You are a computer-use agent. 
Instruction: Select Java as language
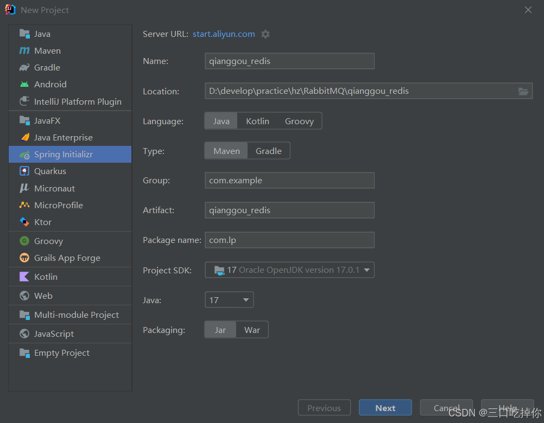coord(221,121)
